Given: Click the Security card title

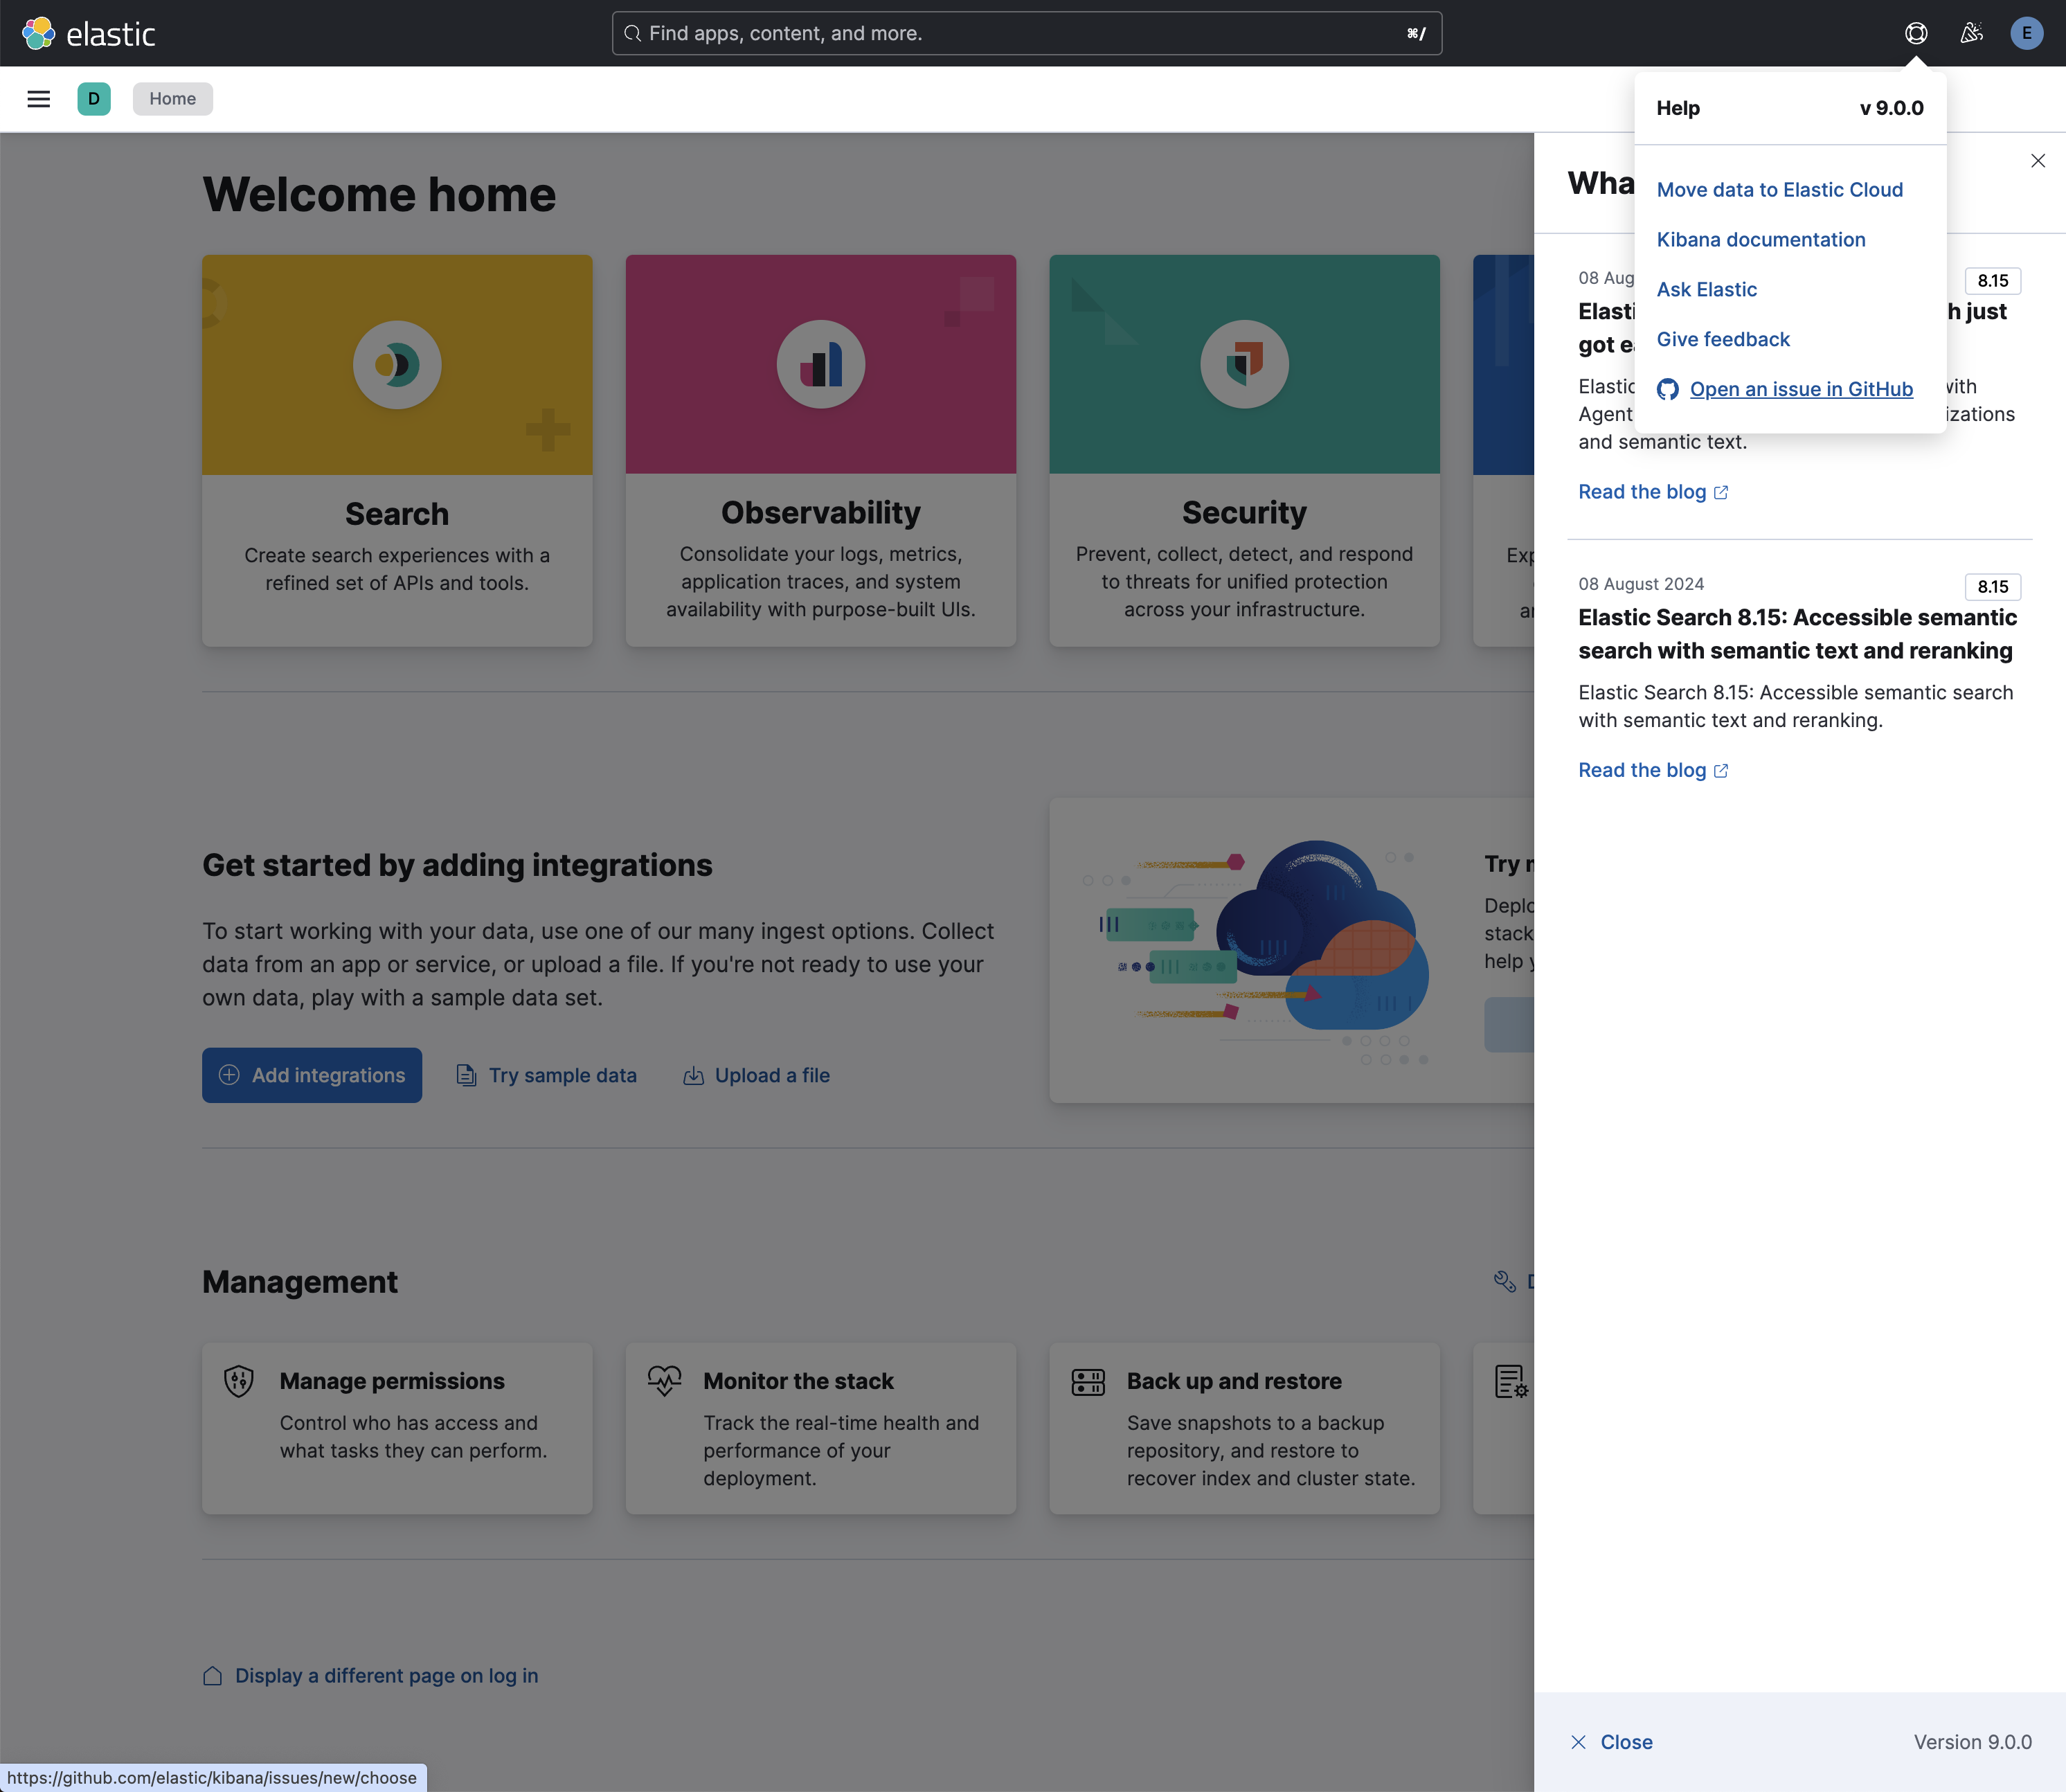Looking at the screenshot, I should [1245, 513].
